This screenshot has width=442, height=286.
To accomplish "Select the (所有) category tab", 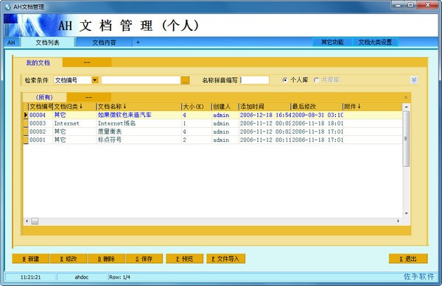I will [44, 97].
